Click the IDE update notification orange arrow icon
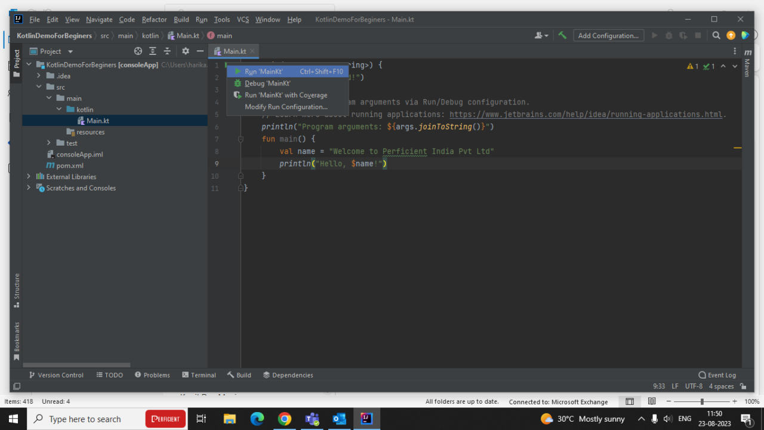The height and width of the screenshot is (430, 764). [x=731, y=35]
